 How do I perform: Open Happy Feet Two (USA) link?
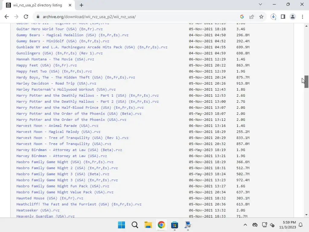[54, 71]
